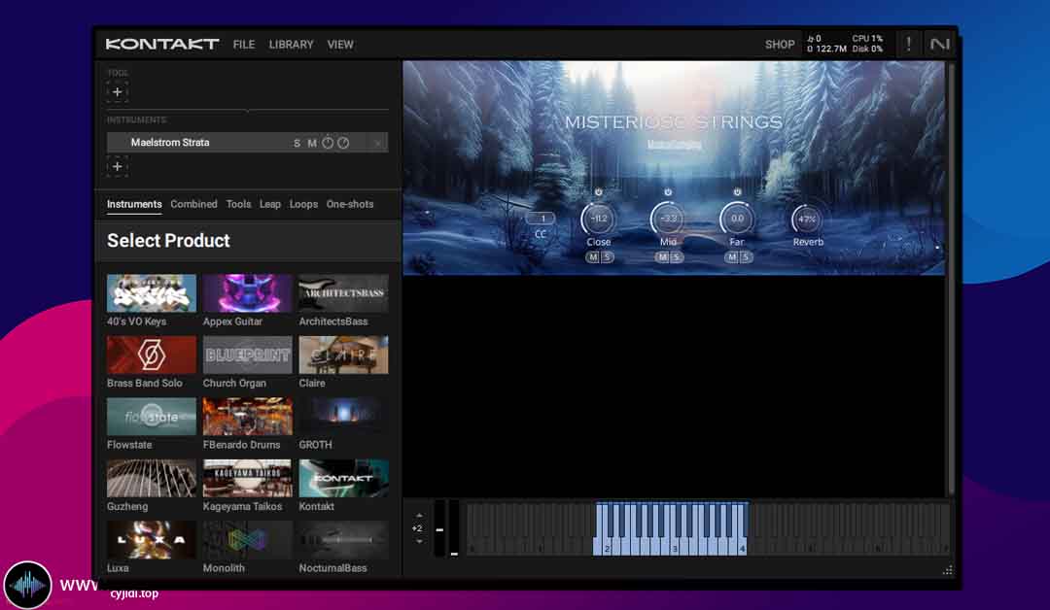
Task: Select the Flowstate product
Action: pos(152,424)
